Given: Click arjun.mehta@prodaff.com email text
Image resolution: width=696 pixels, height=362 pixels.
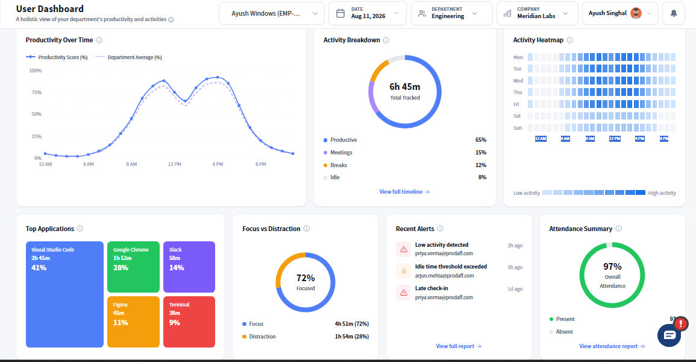Looking at the screenshot, I should tap(444, 276).
